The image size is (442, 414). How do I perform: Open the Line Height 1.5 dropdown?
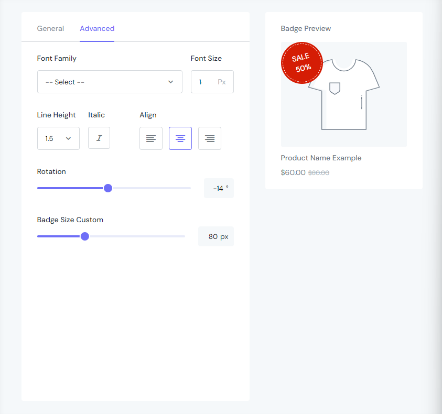click(58, 138)
